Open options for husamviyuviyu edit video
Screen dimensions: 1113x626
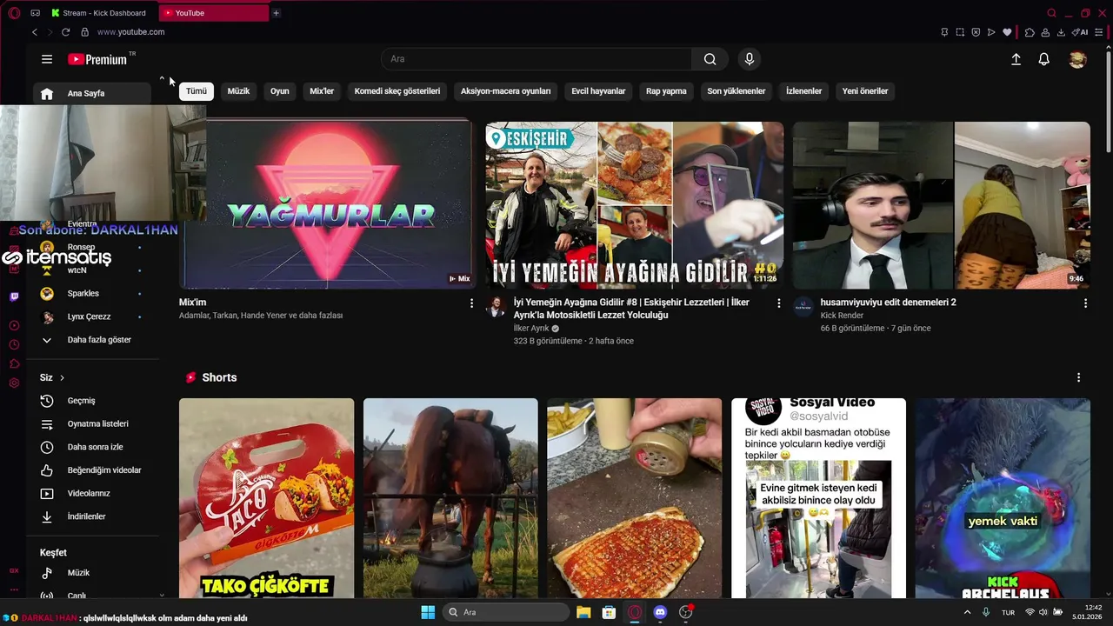coord(1085,303)
